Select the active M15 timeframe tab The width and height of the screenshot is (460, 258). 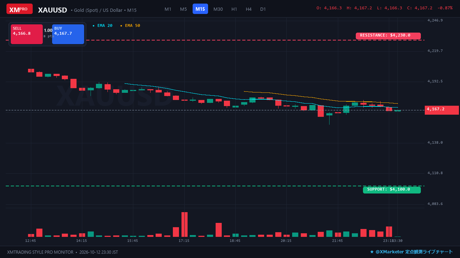[200, 9]
